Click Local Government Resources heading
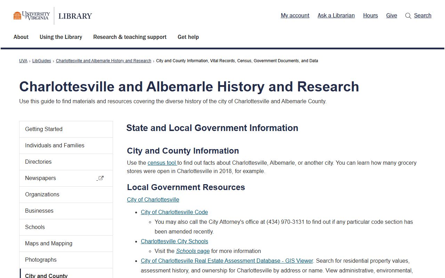Image resolution: width=445 pixels, height=278 pixels. pyautogui.click(x=186, y=187)
